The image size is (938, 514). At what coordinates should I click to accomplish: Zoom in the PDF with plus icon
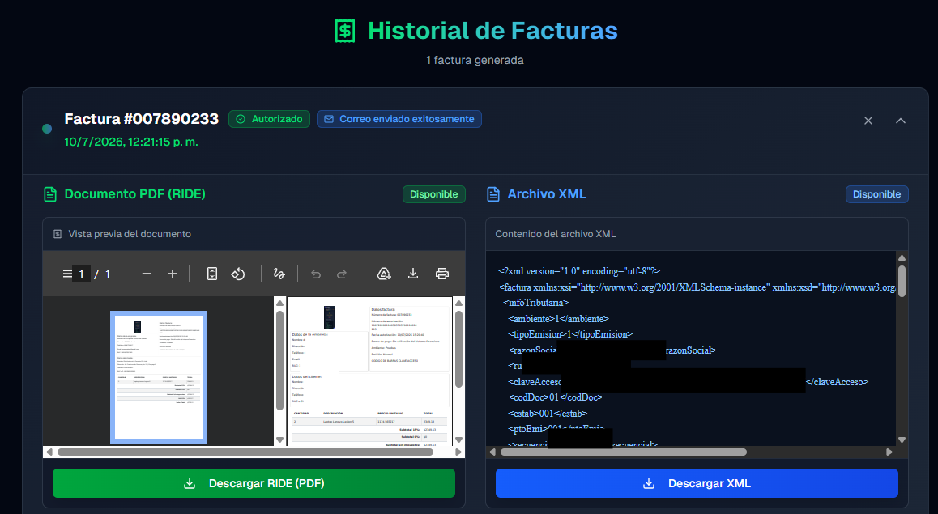(173, 274)
